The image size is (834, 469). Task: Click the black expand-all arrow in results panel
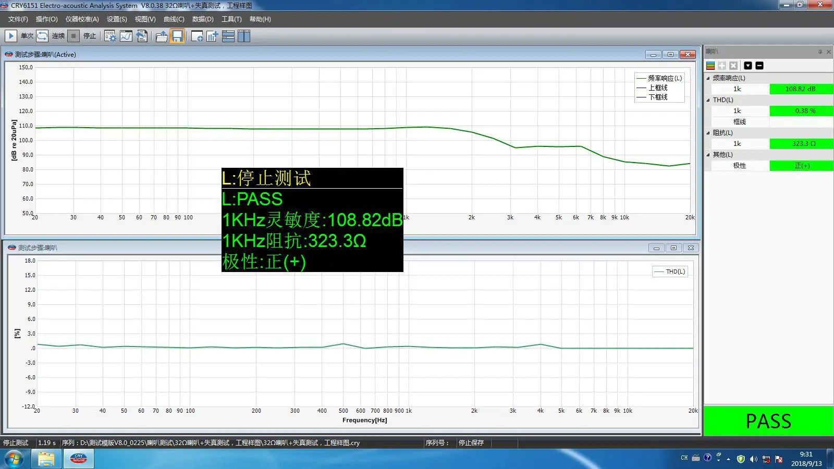[x=748, y=66]
